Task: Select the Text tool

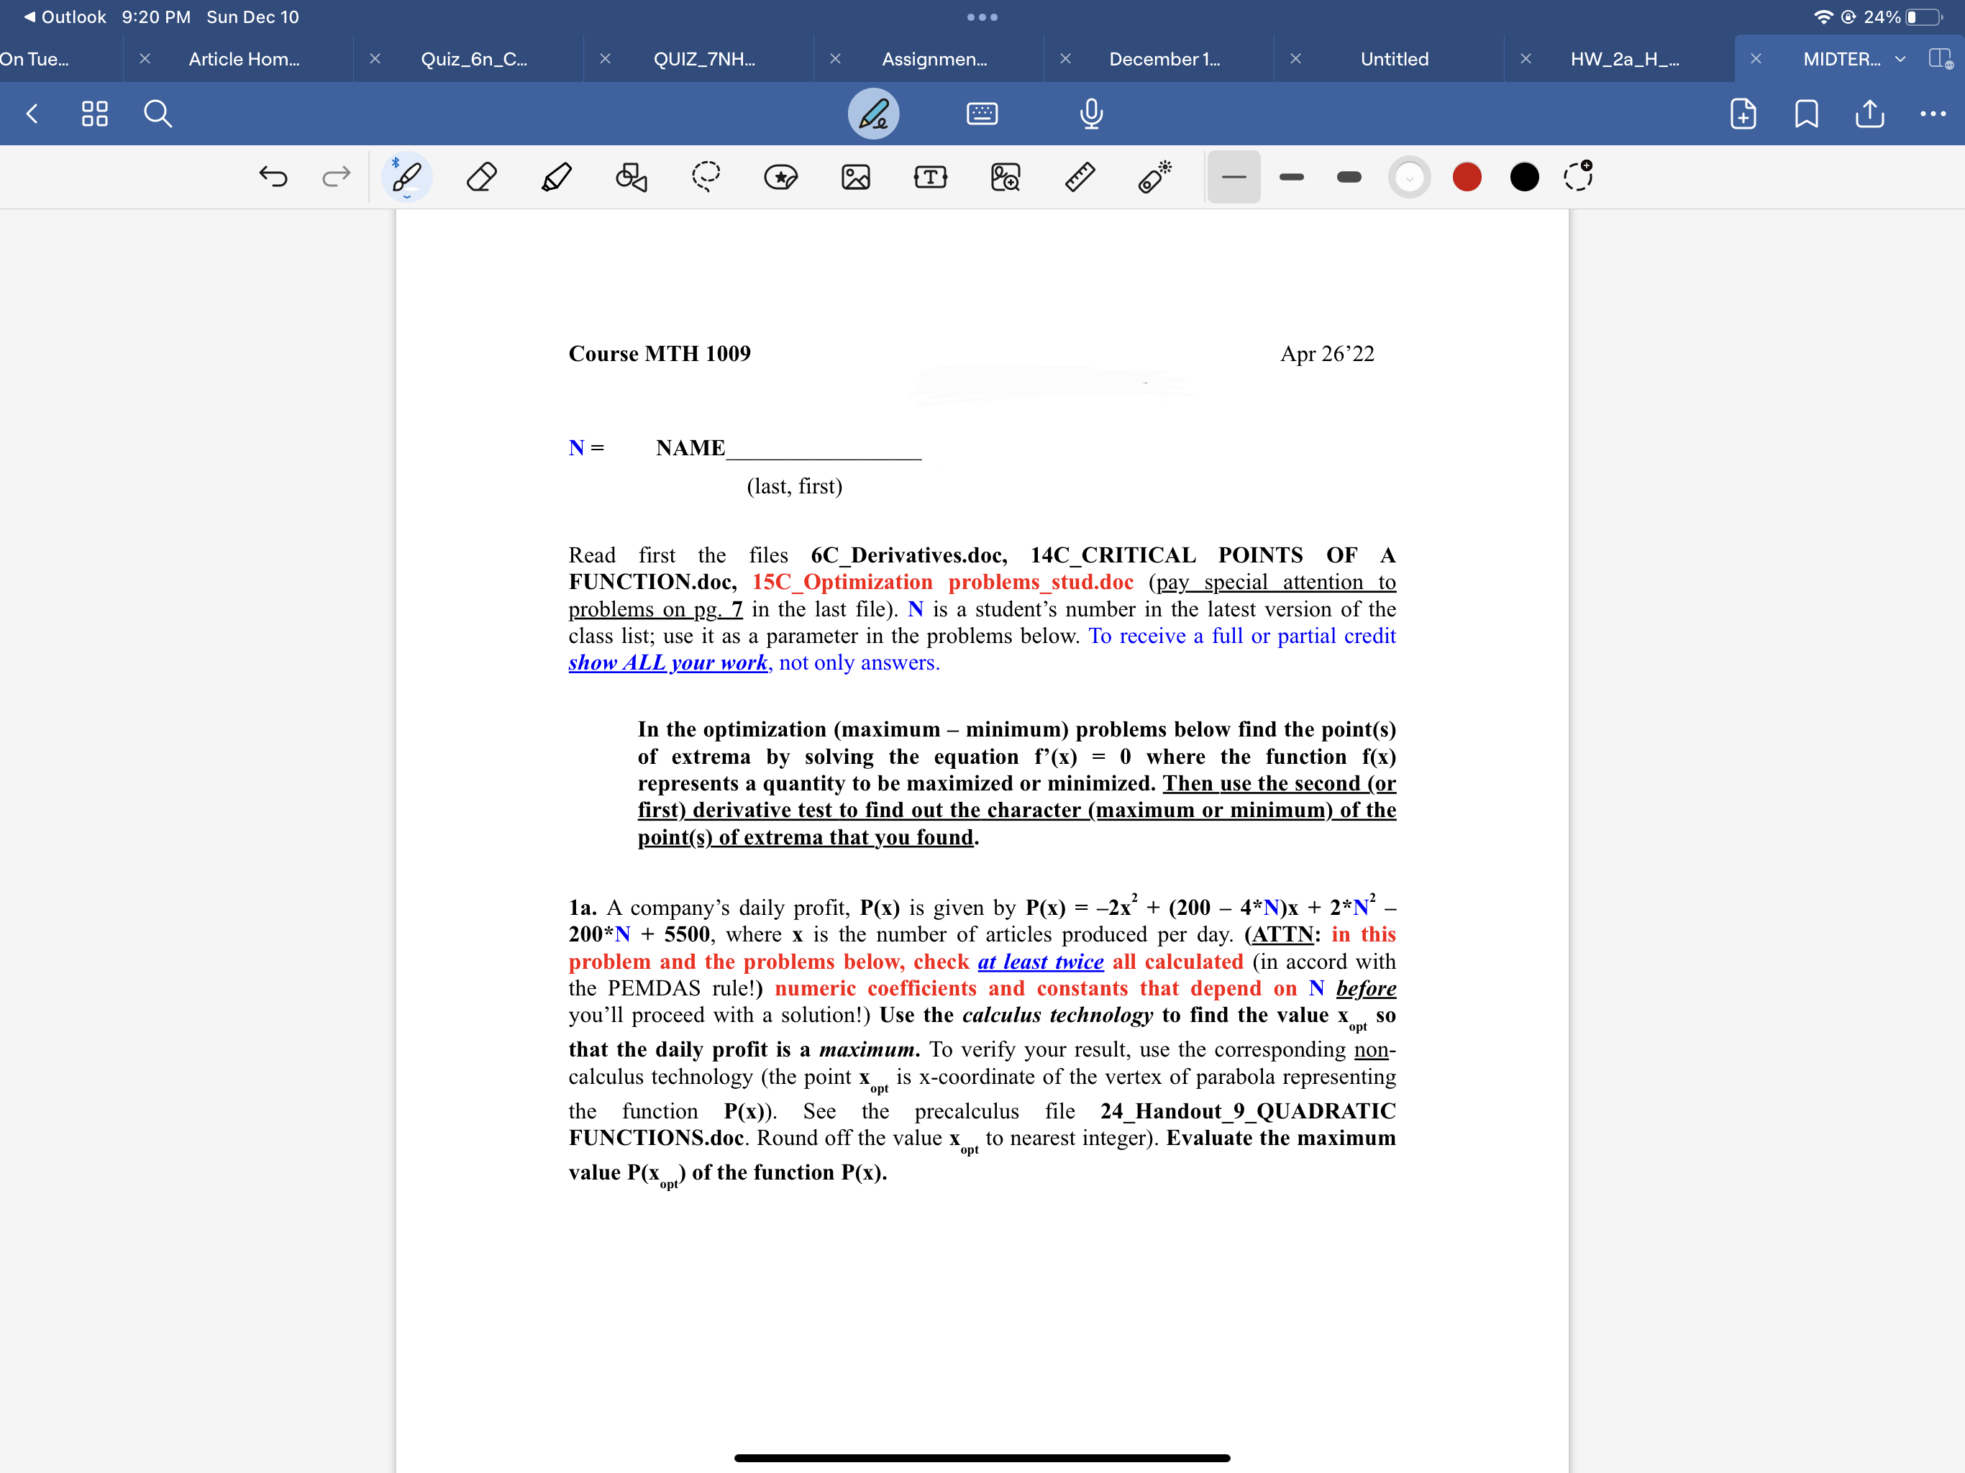Action: [930, 177]
